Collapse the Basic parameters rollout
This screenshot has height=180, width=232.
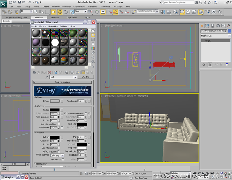click(62, 82)
